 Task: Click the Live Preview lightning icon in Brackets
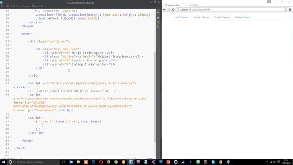pos(158,13)
